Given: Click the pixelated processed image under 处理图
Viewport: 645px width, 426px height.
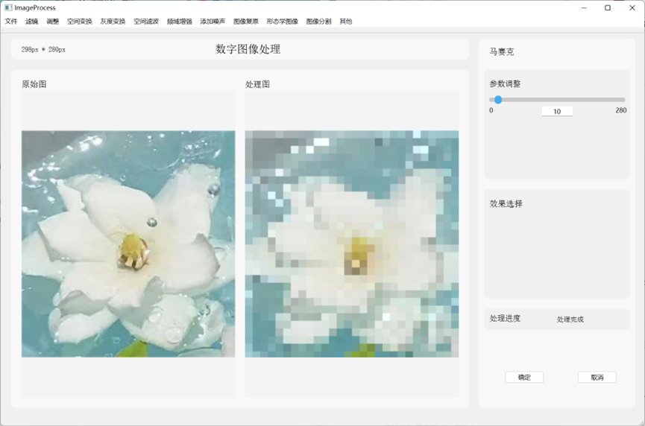Looking at the screenshot, I should tap(352, 244).
